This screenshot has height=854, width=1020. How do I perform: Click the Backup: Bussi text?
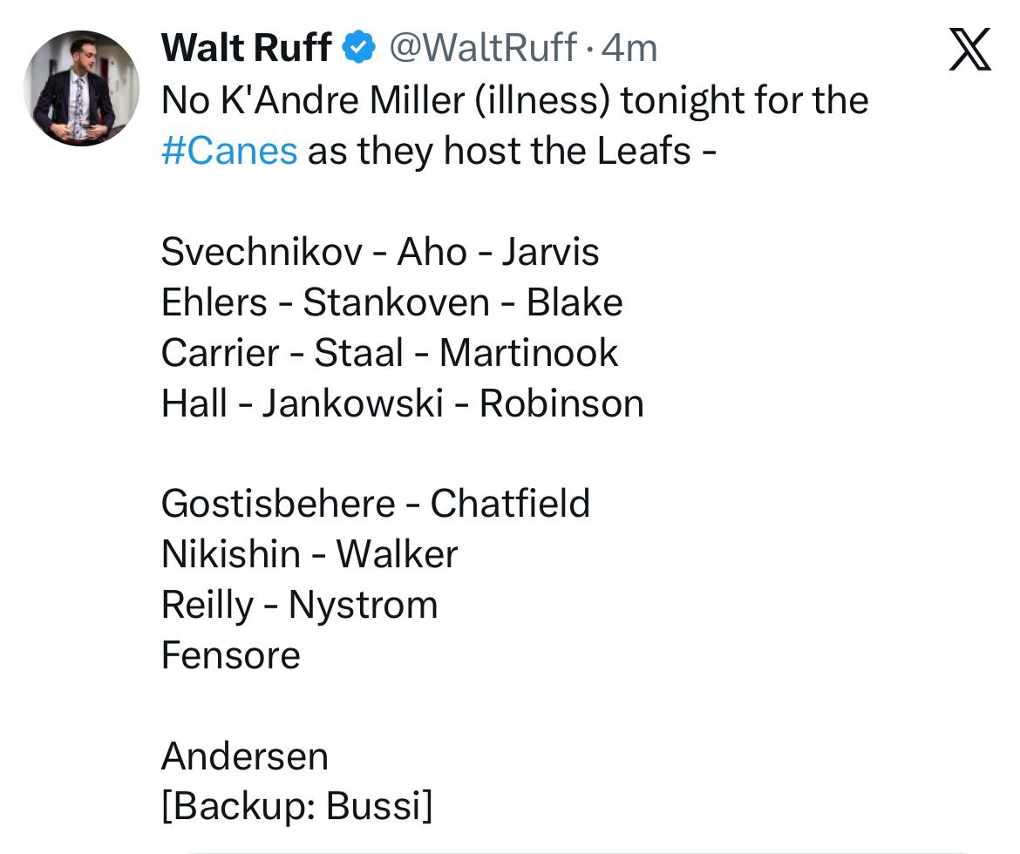tap(296, 807)
